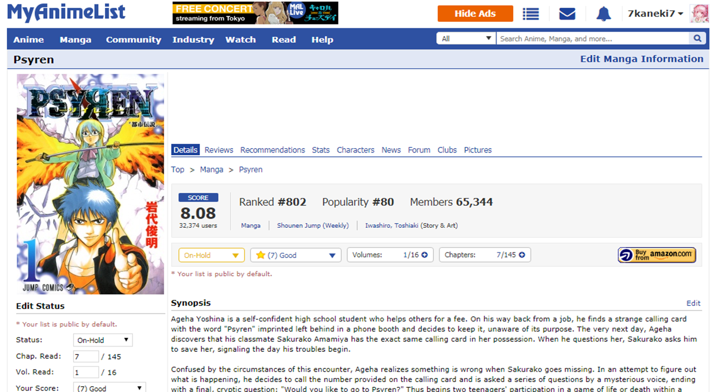The width and height of the screenshot is (715, 392).
Task: Click the search magnifier button
Action: pyautogui.click(x=697, y=39)
